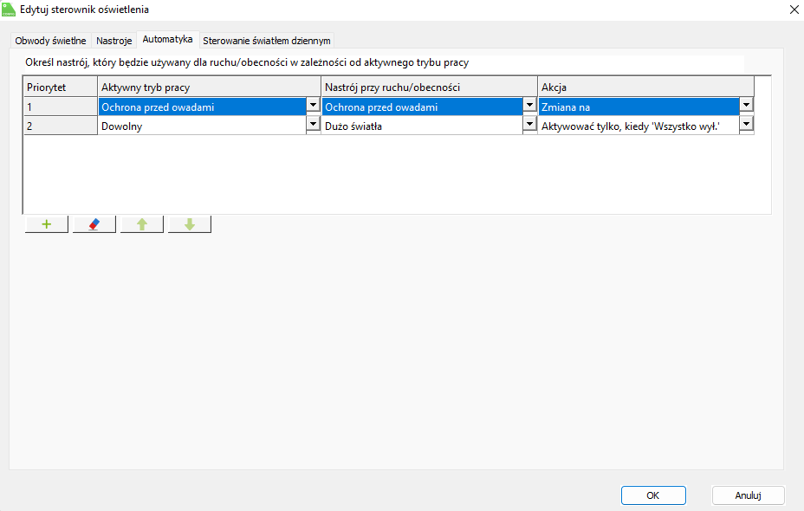Image resolution: width=804 pixels, height=511 pixels.
Task: Click the app icon in the title bar
Action: [x=10, y=10]
